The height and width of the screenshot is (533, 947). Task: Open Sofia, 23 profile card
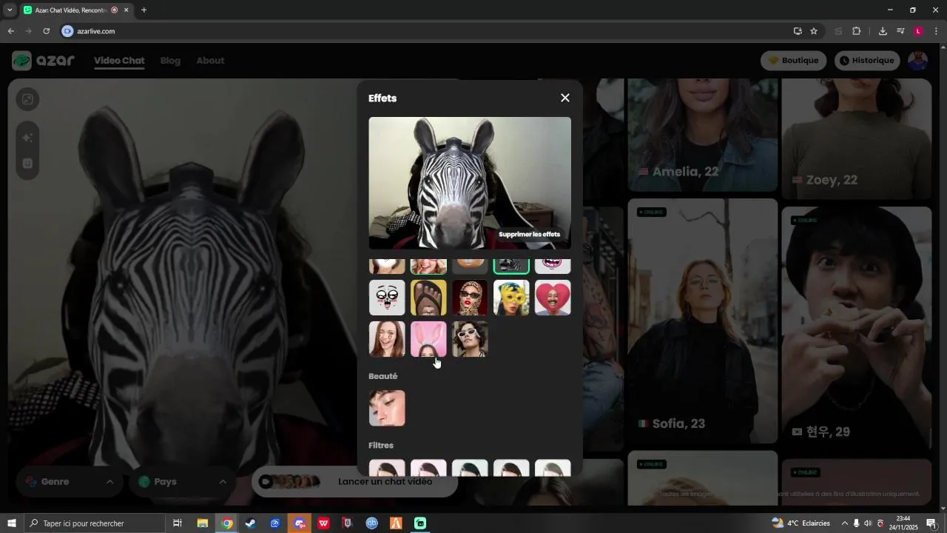click(x=702, y=321)
